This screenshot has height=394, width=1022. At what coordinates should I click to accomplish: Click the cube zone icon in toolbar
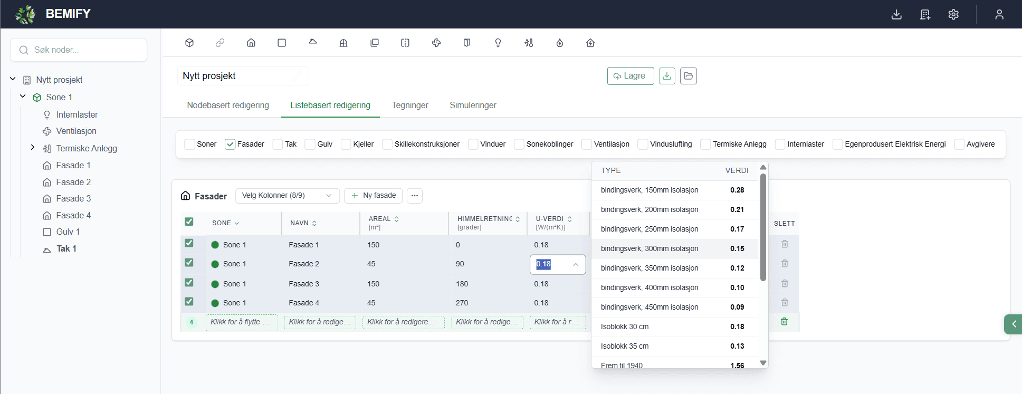(x=189, y=43)
